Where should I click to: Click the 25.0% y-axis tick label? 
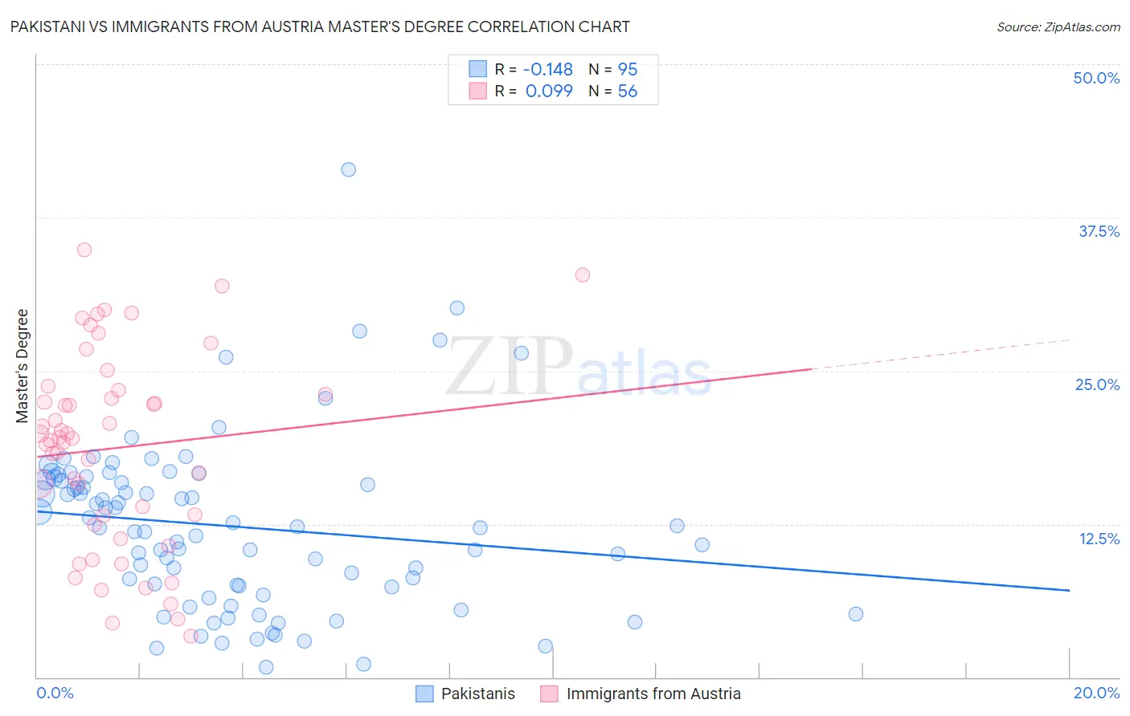(1097, 384)
